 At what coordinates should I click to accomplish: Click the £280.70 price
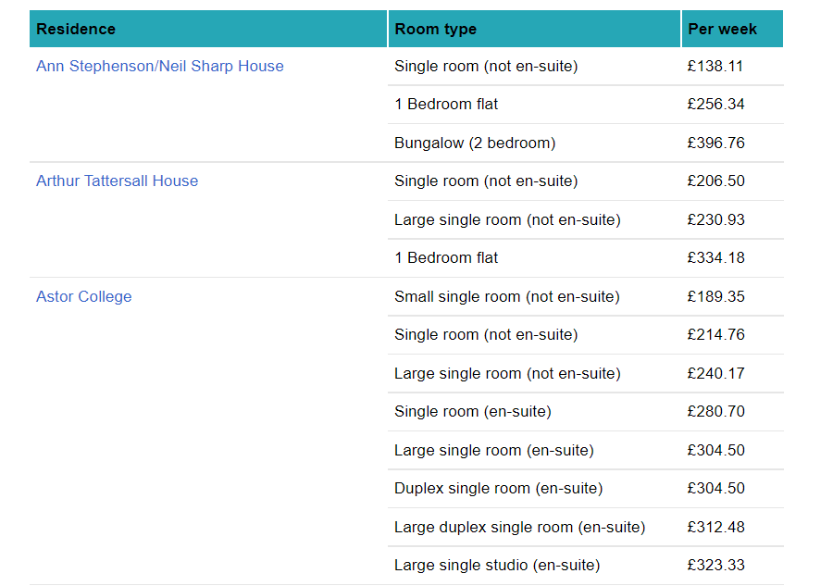715,412
